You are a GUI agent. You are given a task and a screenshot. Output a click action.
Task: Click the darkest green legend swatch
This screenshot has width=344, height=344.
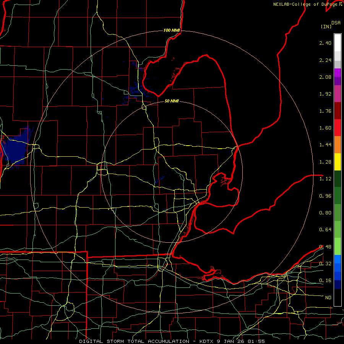[338, 178]
